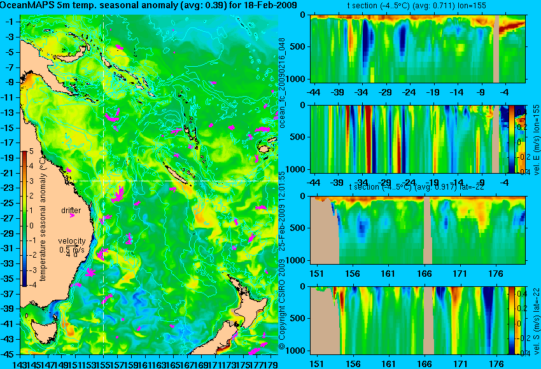Screen dimensions: 541x369
Task: Click the 'temperature seasonal anomaly (°C)' vertical label
Action: [43, 219]
